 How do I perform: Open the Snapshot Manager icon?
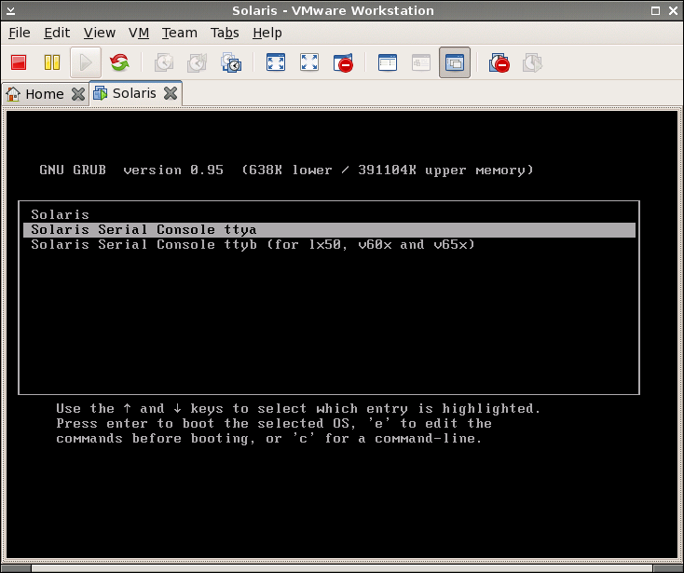pyautogui.click(x=231, y=62)
